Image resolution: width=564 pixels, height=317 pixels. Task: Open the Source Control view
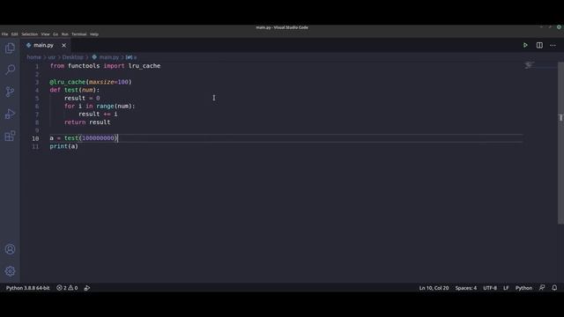pyautogui.click(x=10, y=92)
